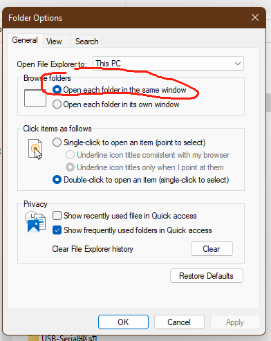Select Open each folder in its own window
This screenshot has height=341, width=271.
[x=115, y=104]
